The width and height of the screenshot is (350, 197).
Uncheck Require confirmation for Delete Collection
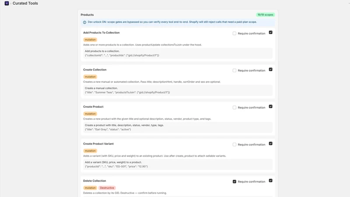234,182
